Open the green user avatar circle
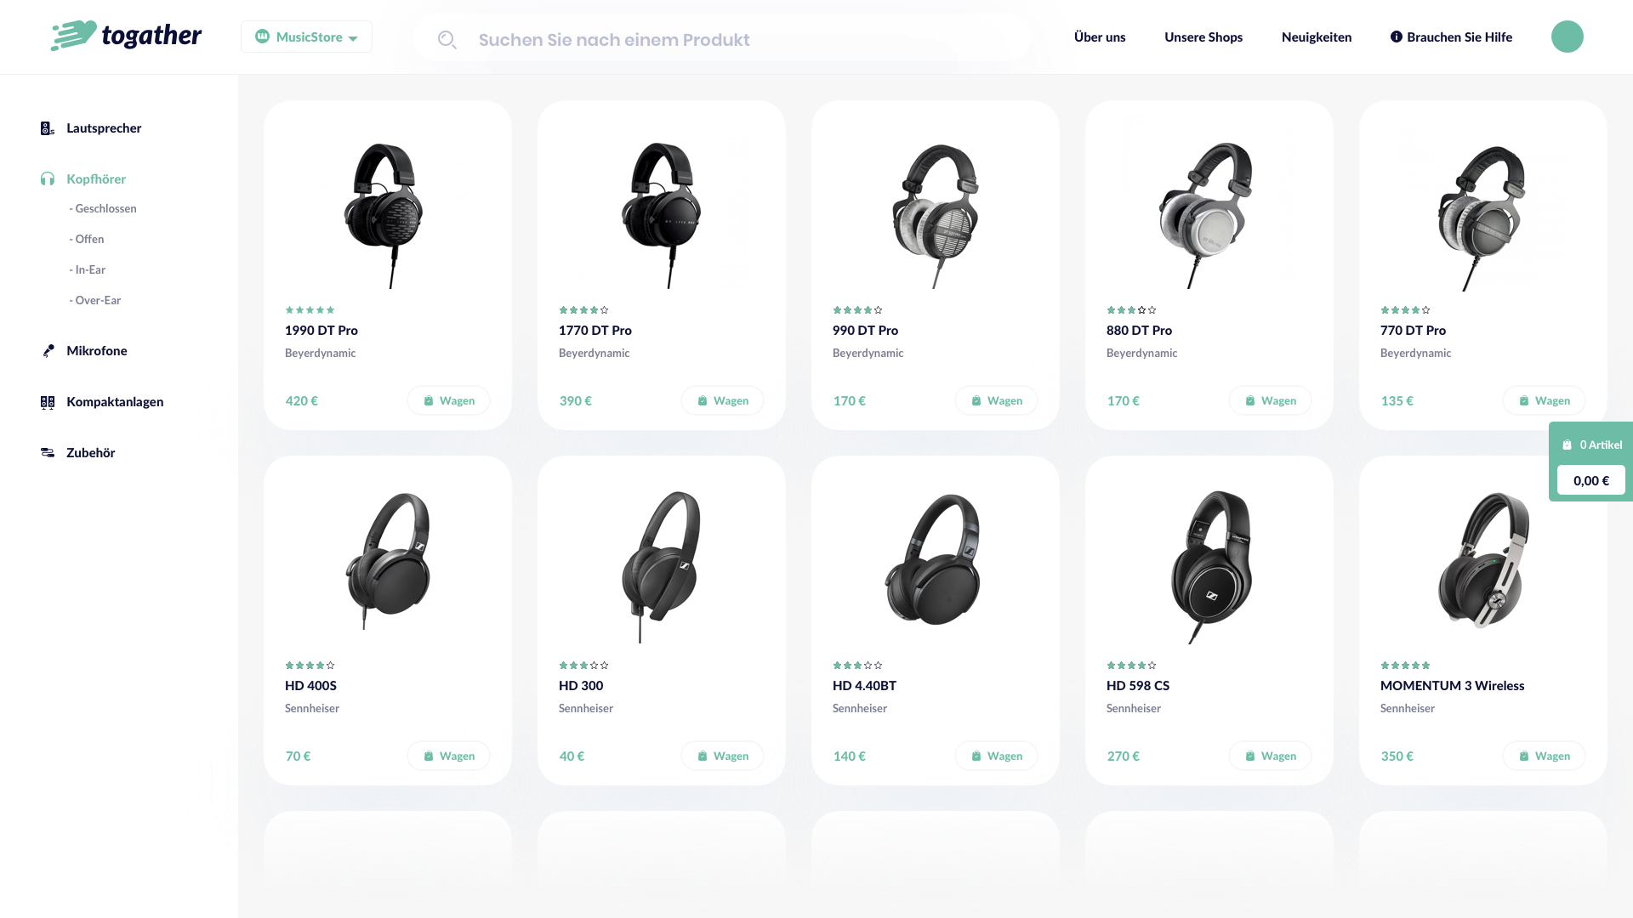1633x918 pixels. 1567,37
